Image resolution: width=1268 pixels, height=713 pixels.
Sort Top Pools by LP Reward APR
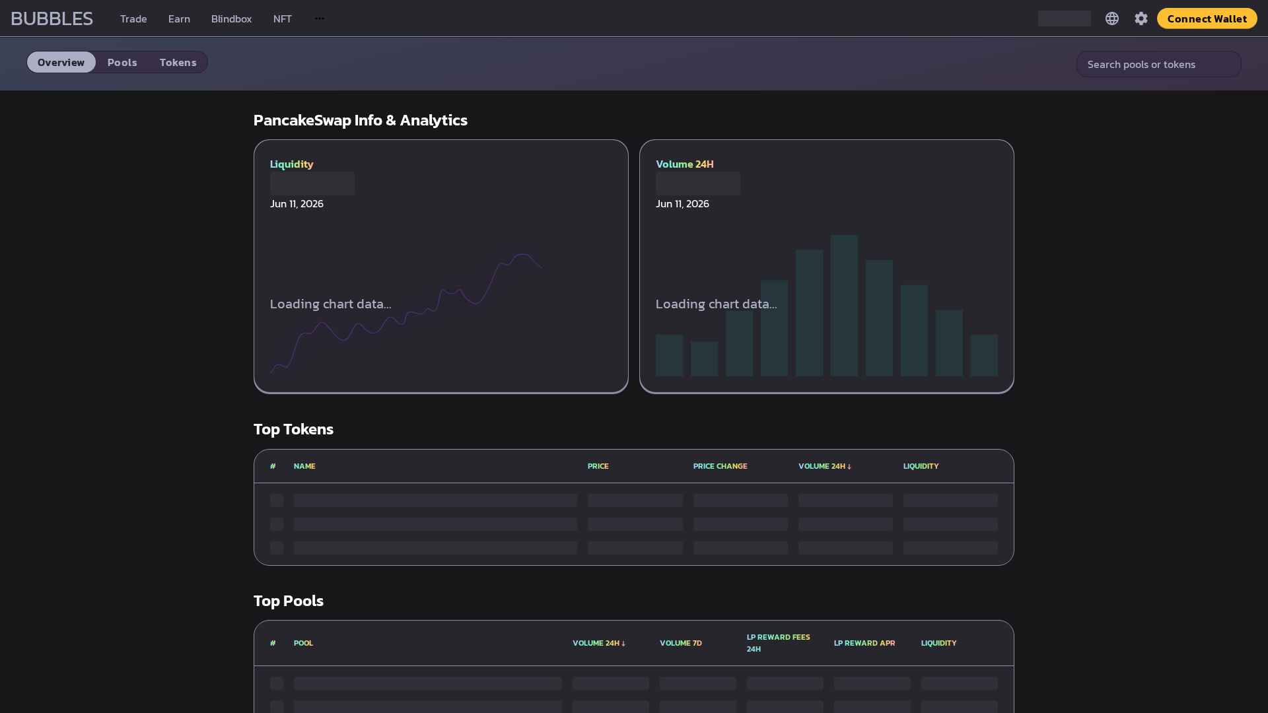(864, 643)
